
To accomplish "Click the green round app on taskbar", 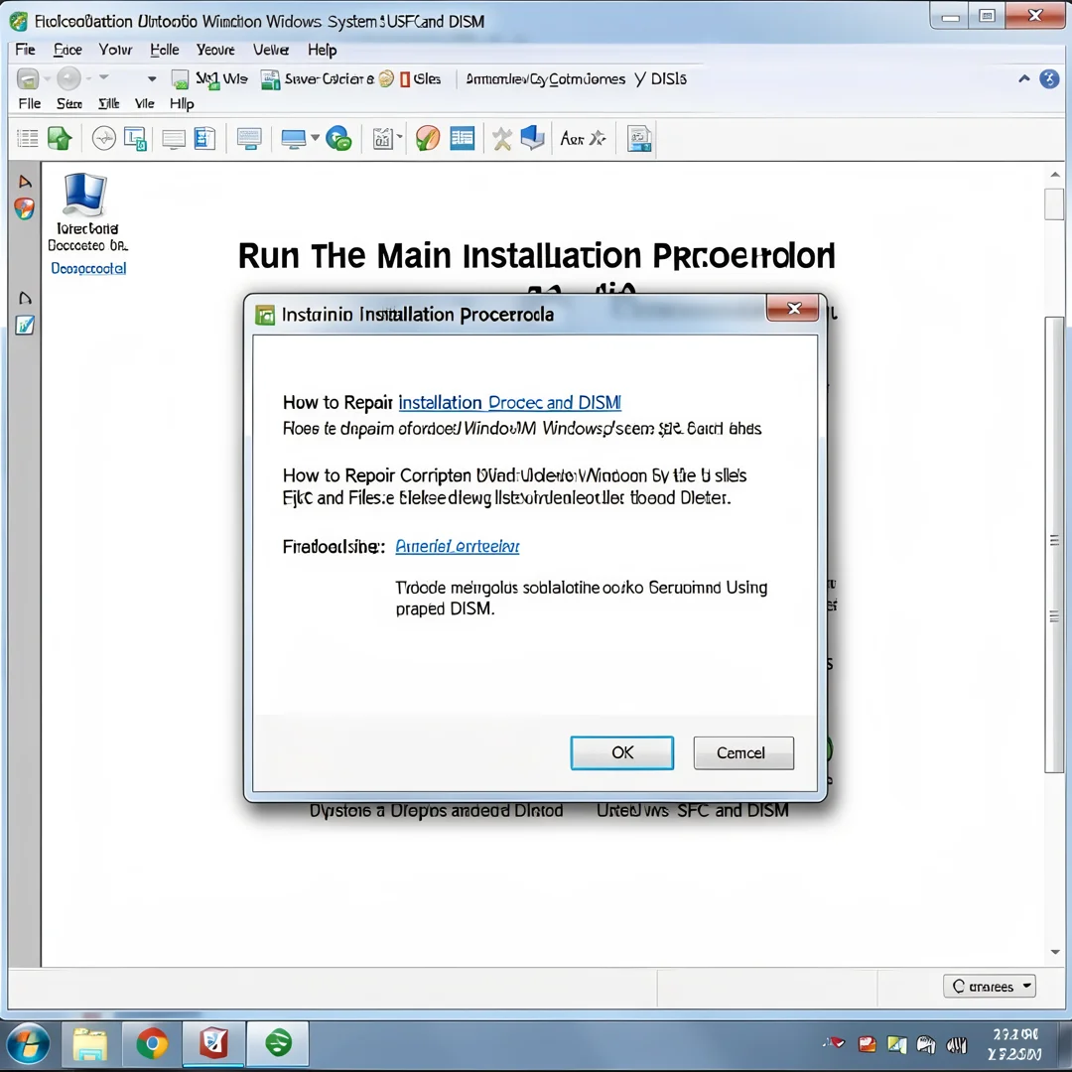I will coord(278,1043).
